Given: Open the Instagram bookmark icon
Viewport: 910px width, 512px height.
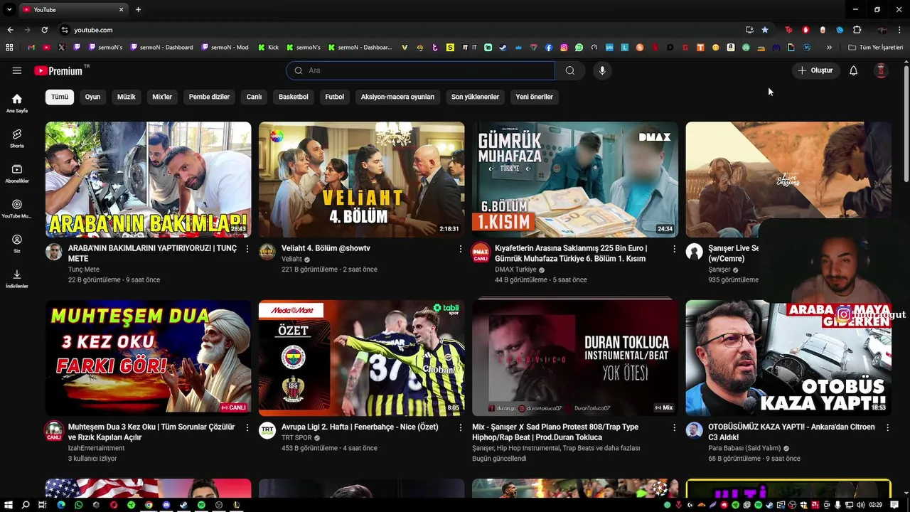Looking at the screenshot, I should pos(564,48).
